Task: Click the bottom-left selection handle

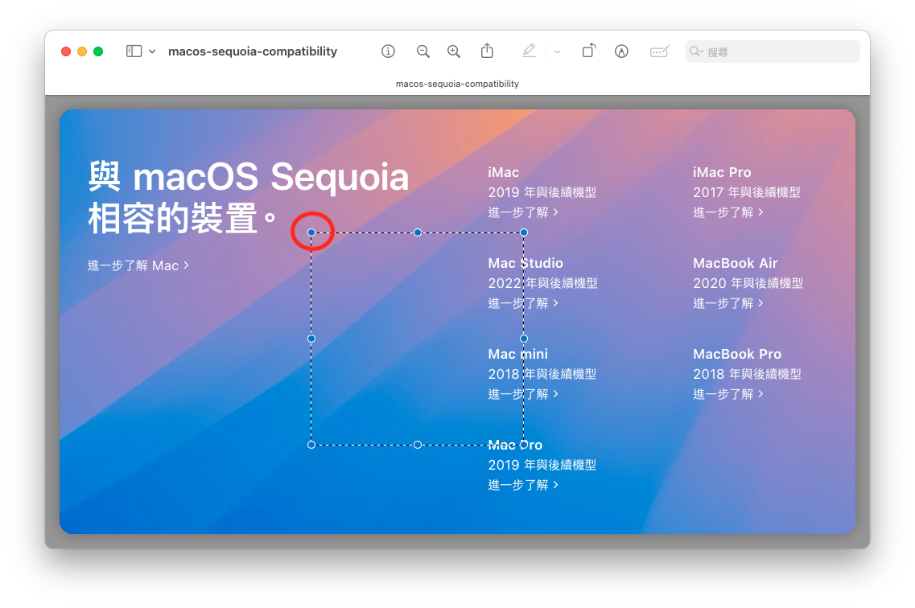Action: tap(311, 445)
